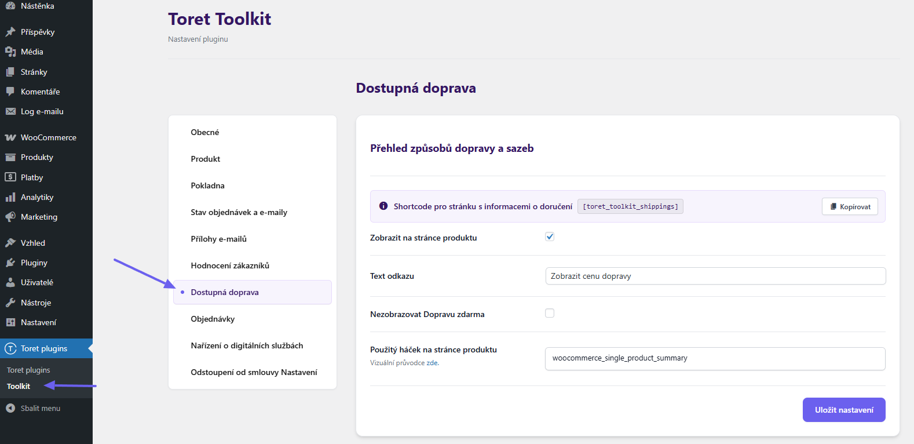Click the Sbalit menu collapse arrow icon
Screen dimensions: 914x444
pos(10,408)
